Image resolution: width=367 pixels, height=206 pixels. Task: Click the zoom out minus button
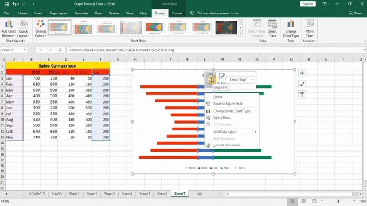click(322, 201)
